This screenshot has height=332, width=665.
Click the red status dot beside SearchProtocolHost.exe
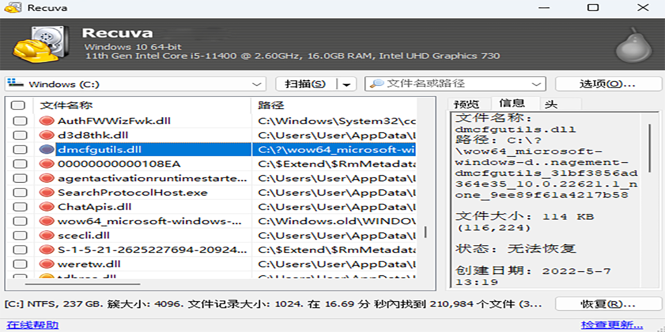pos(46,193)
